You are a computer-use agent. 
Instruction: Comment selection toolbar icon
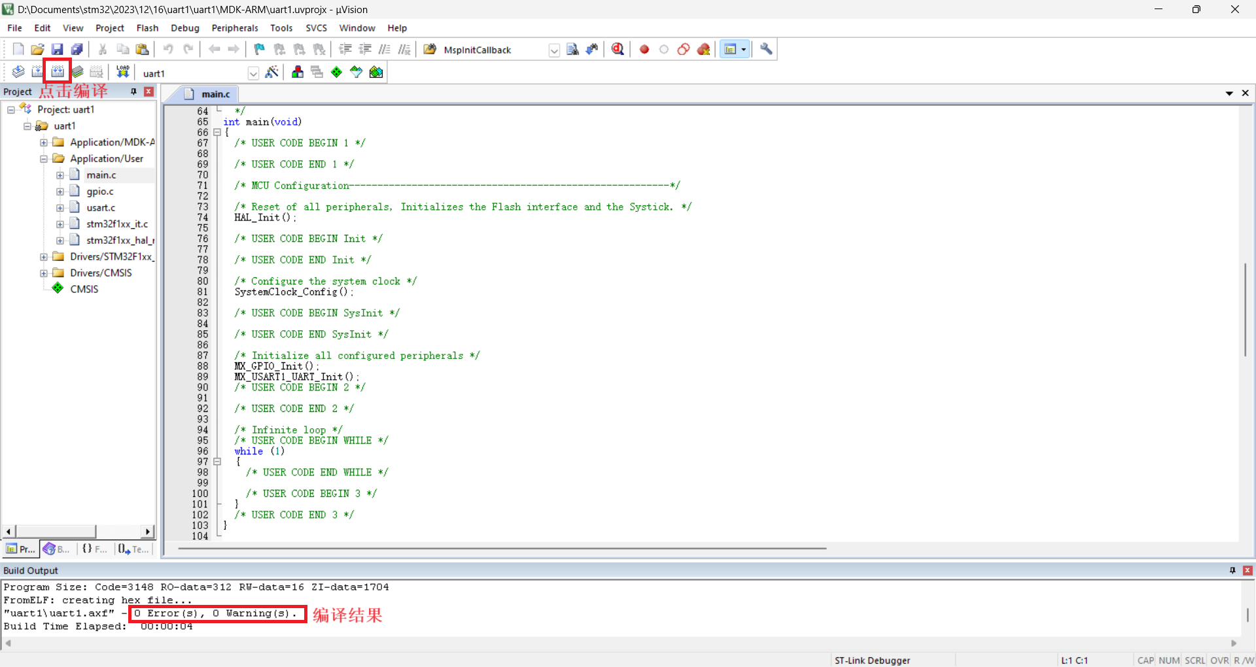point(385,50)
